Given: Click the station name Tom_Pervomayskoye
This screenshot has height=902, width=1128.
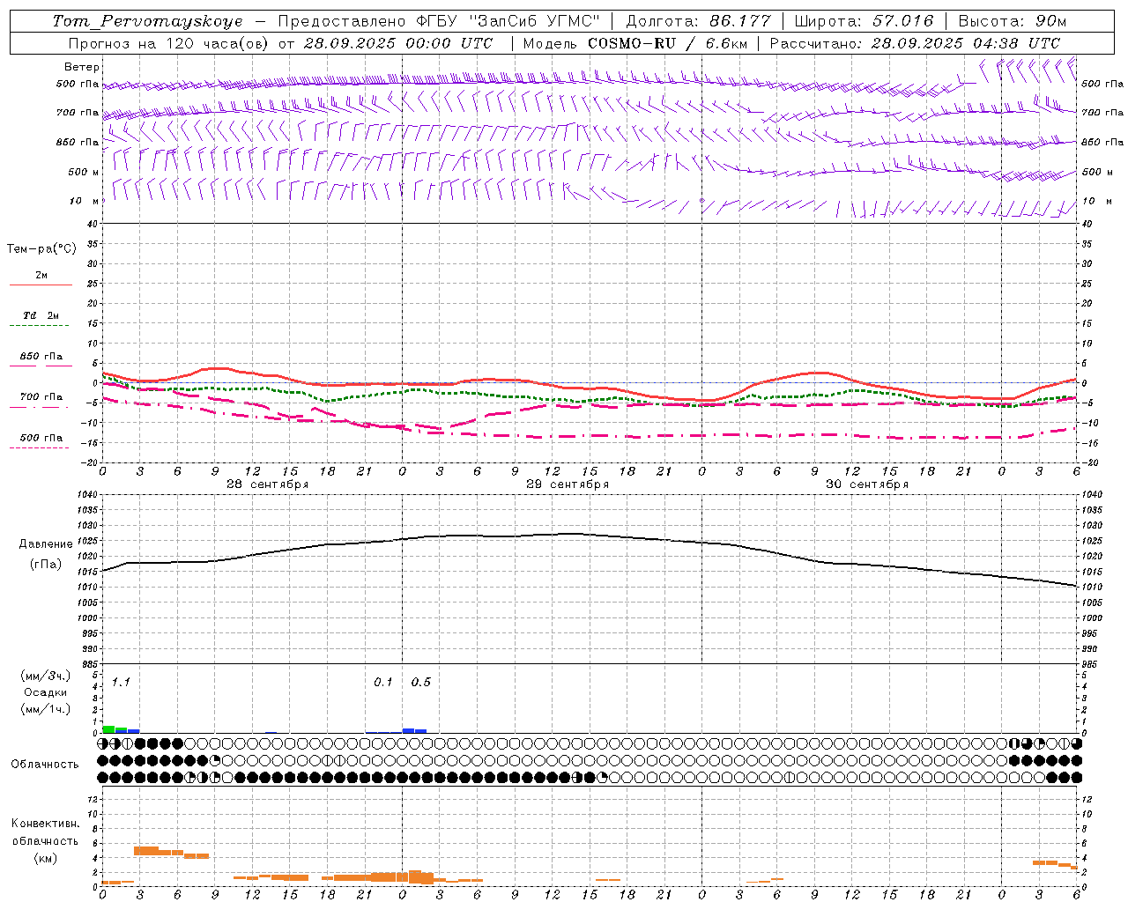Looking at the screenshot, I should coord(147,21).
